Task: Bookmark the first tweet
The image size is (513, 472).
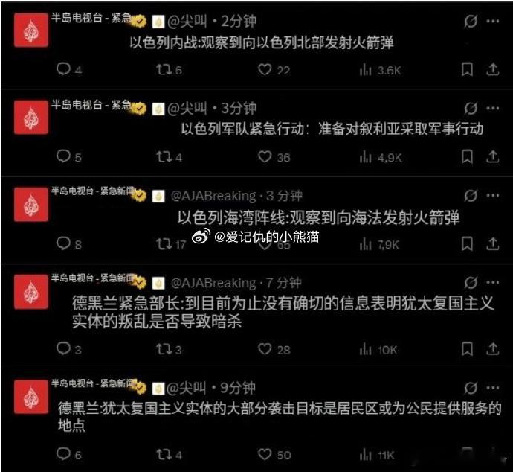Action: (x=467, y=69)
